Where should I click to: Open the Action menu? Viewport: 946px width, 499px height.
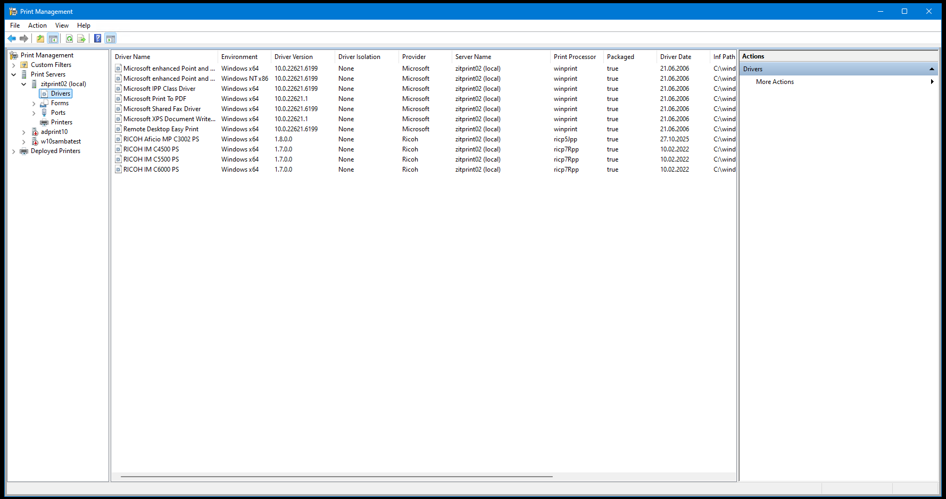coord(37,26)
